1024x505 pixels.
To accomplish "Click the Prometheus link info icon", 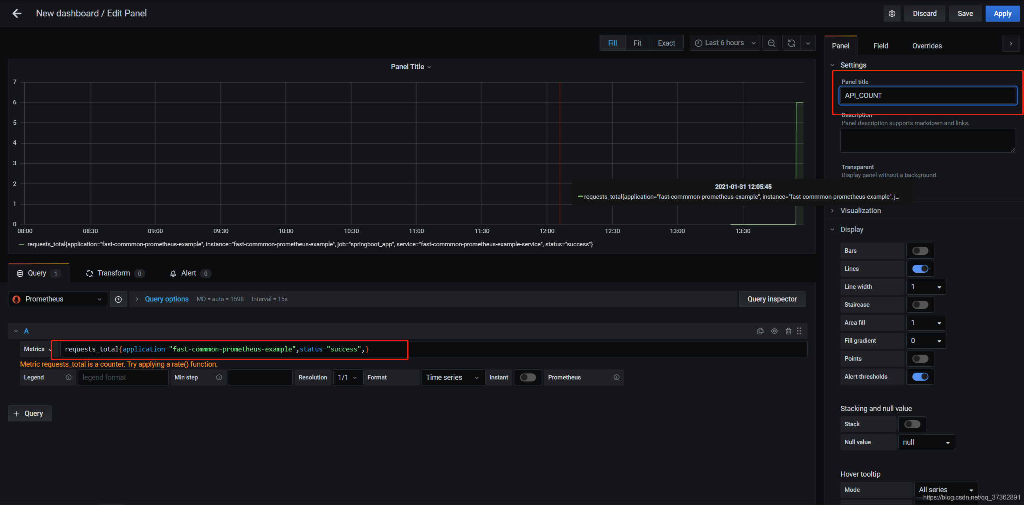I will coord(616,377).
